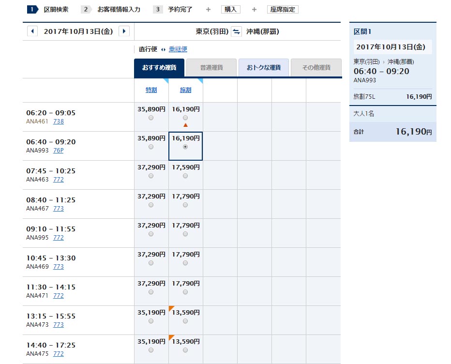The width and height of the screenshot is (451, 364).
Task: Switch to おすすめ運賃 tab
Action: click(x=159, y=68)
